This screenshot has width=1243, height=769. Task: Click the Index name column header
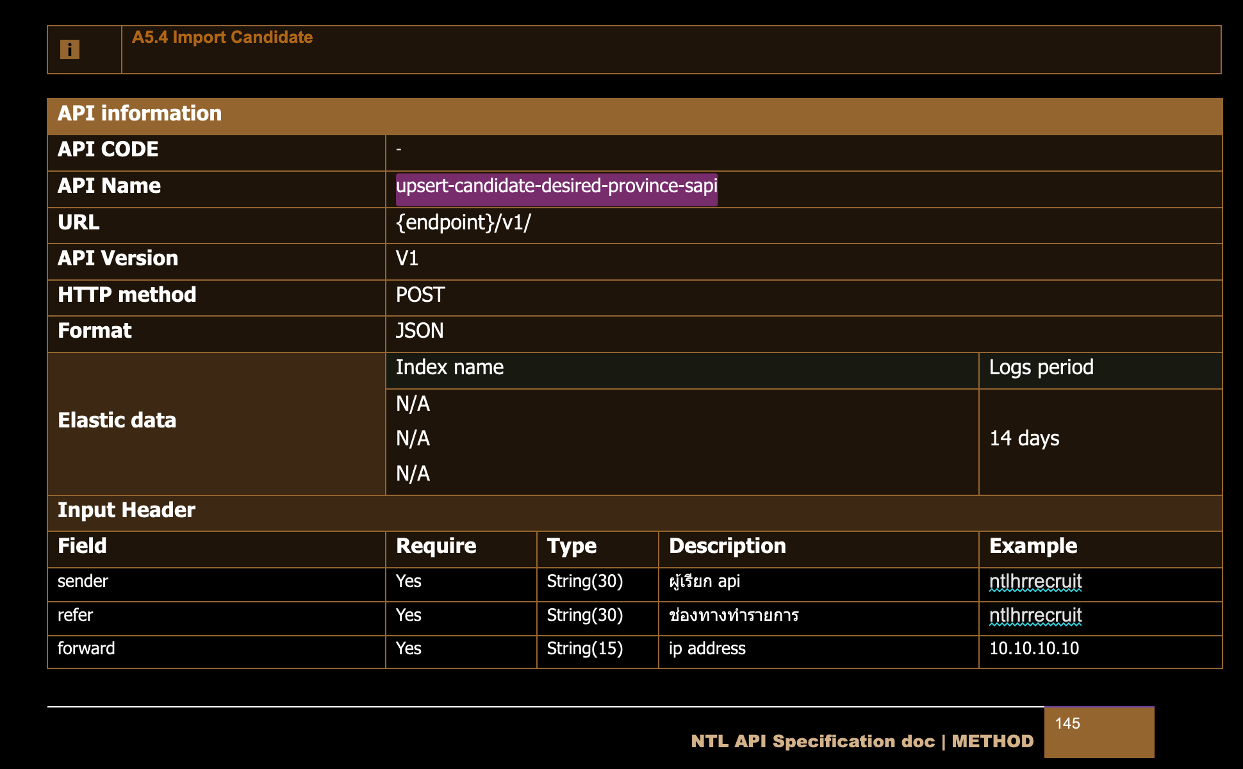(x=449, y=368)
